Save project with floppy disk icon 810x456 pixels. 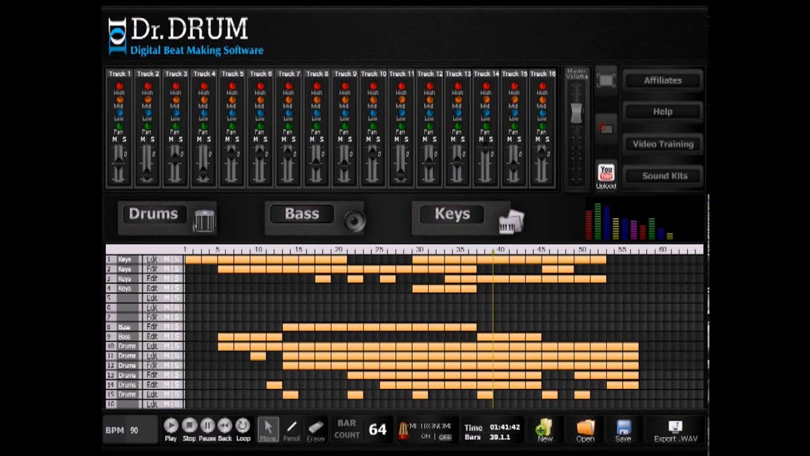click(623, 429)
